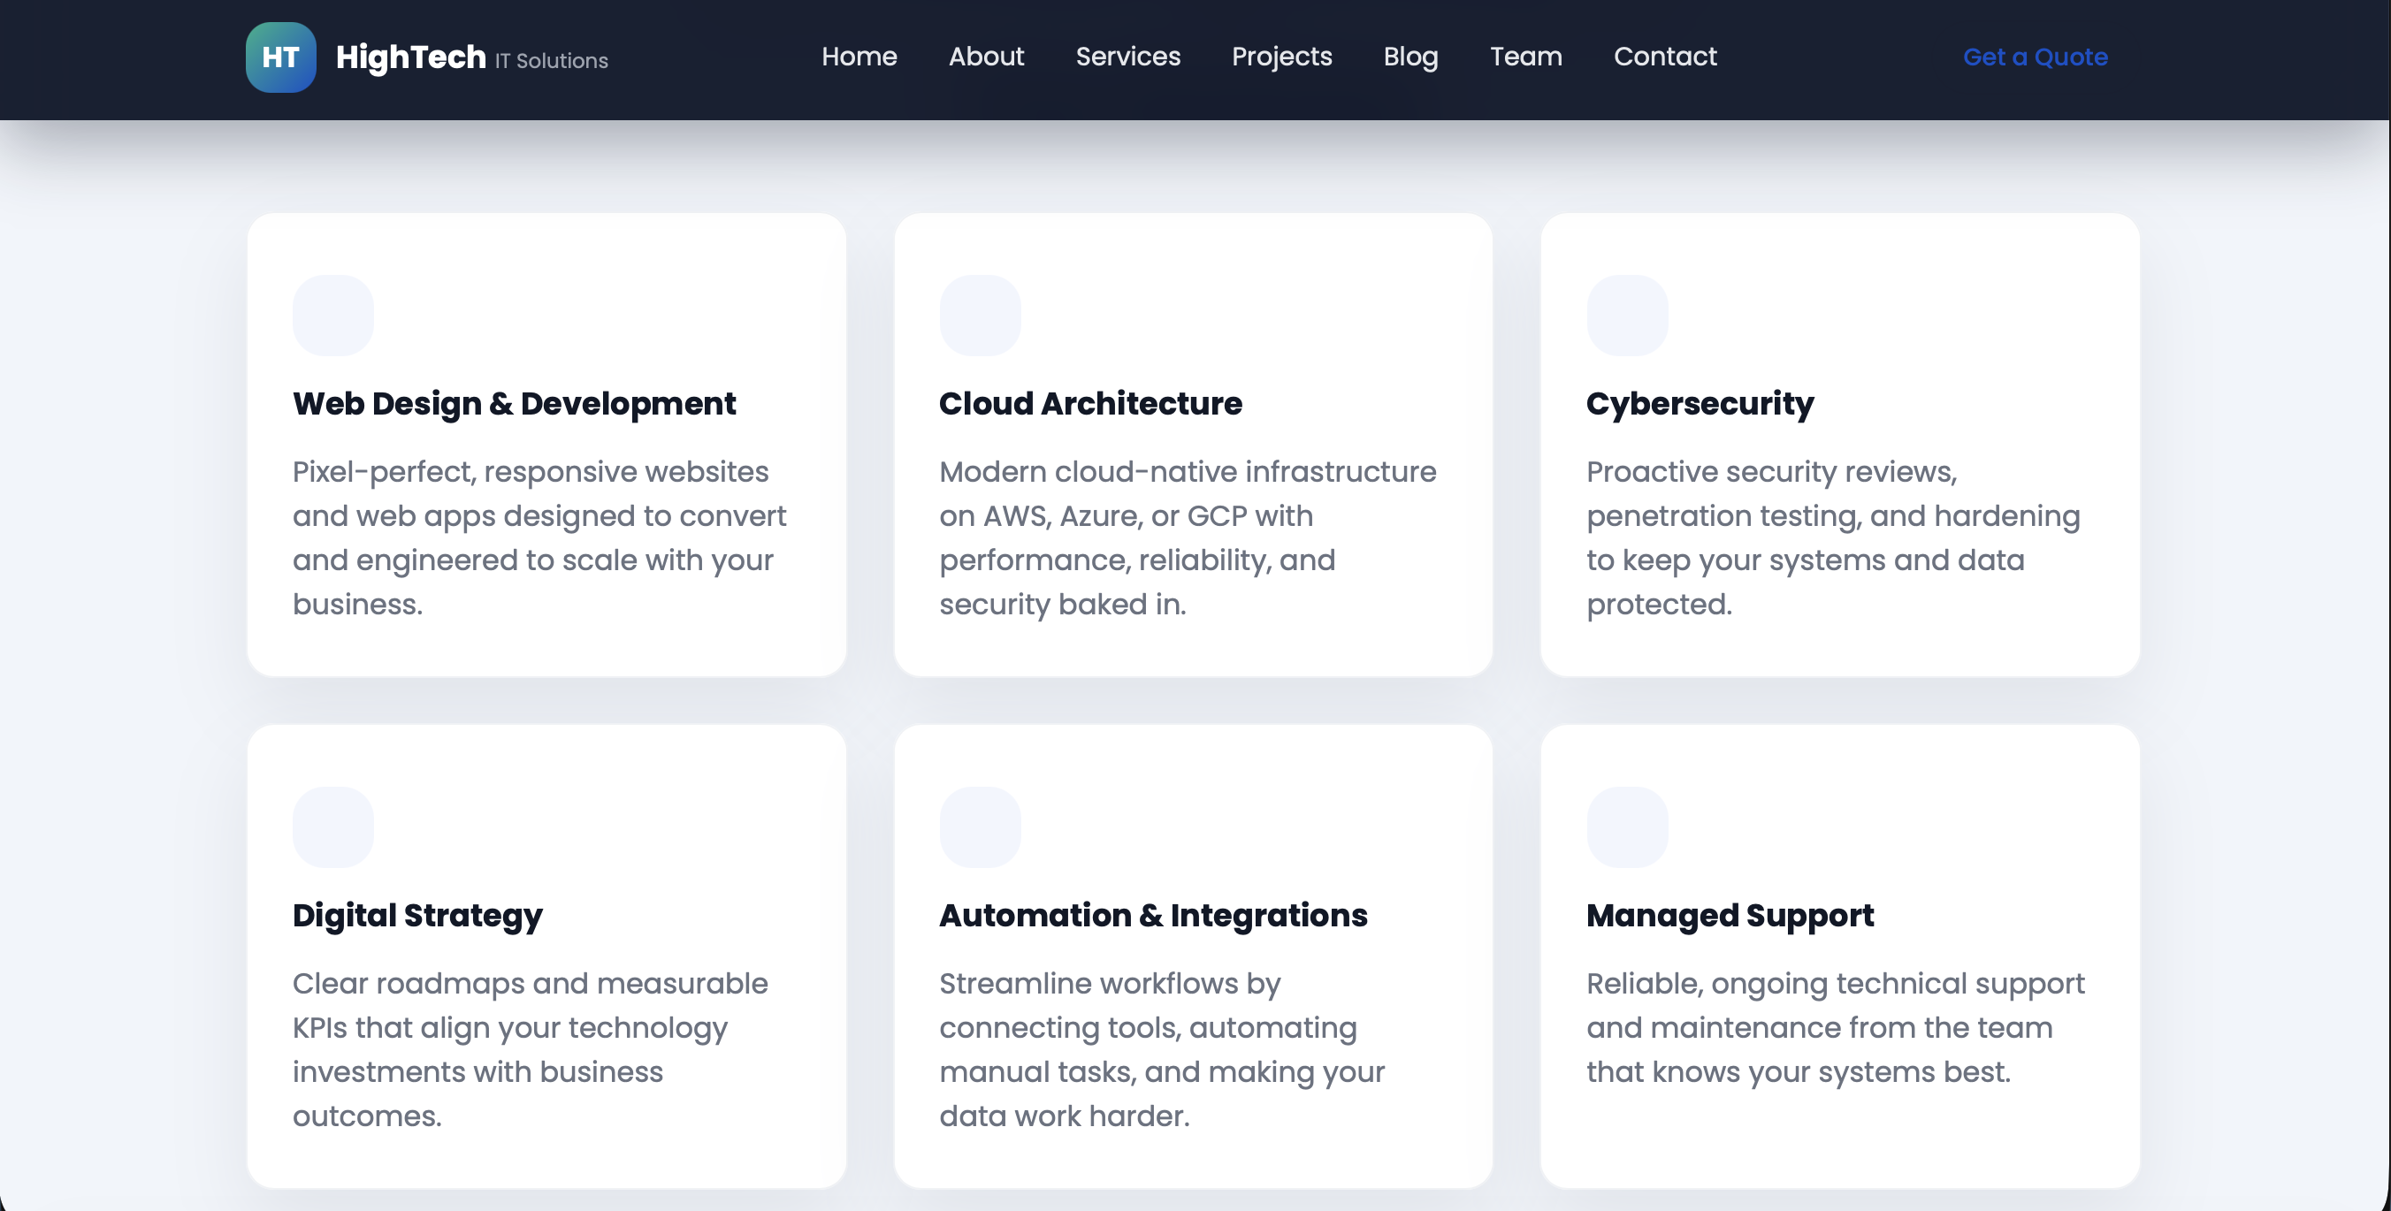Click the Web Design & Development card icon

(x=332, y=315)
